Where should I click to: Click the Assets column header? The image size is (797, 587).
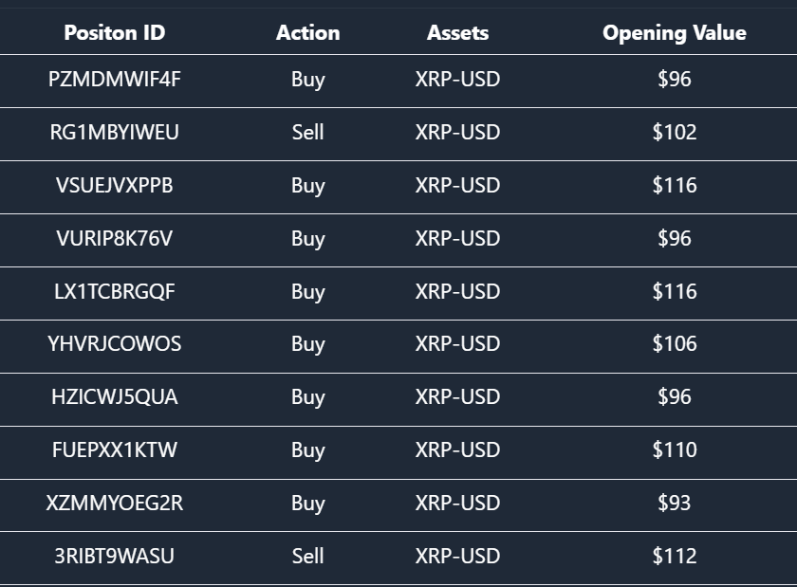pyautogui.click(x=457, y=33)
